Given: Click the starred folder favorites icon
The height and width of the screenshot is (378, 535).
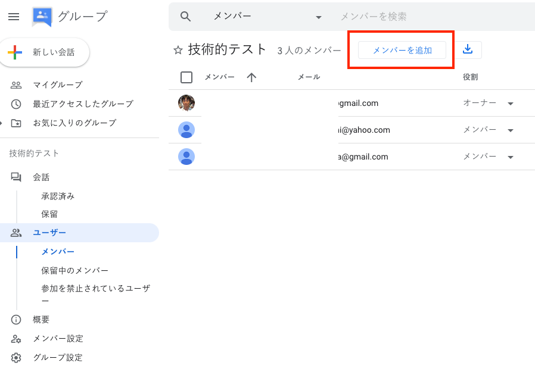Looking at the screenshot, I should pos(16,123).
